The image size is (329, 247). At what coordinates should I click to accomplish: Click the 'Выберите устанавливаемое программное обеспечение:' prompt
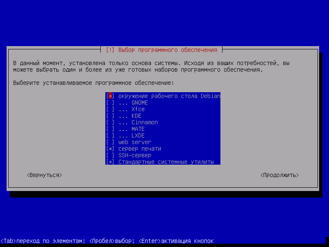coord(94,83)
